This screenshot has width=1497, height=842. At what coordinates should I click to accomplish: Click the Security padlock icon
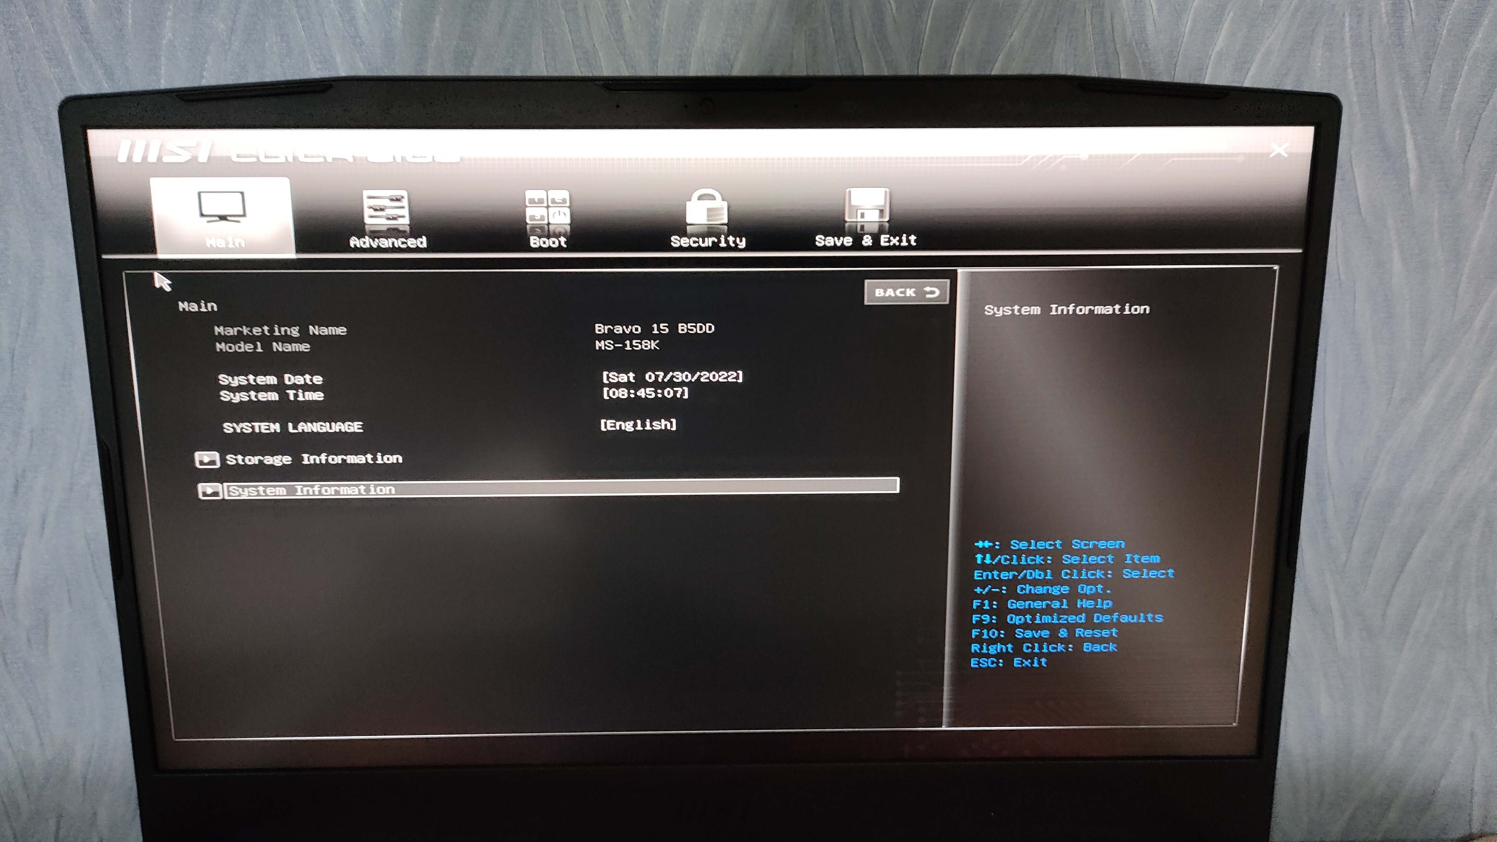point(706,207)
